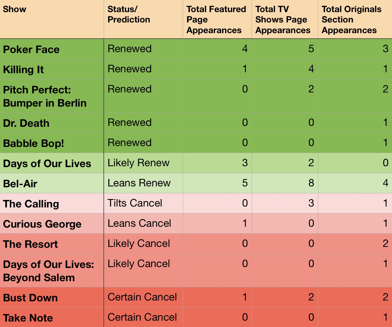Select the Dr. Death show cell
This screenshot has width=392, height=327.
52,123
